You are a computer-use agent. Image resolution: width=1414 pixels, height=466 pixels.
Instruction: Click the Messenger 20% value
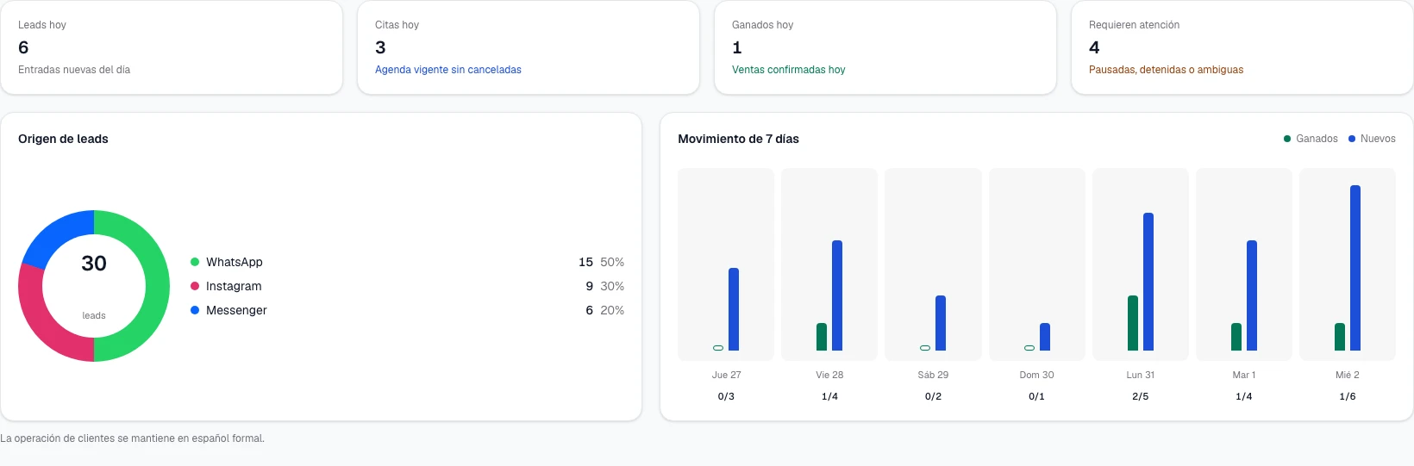point(612,310)
